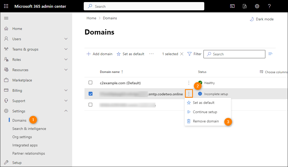Choose Remove domain in context menu

click(208, 121)
